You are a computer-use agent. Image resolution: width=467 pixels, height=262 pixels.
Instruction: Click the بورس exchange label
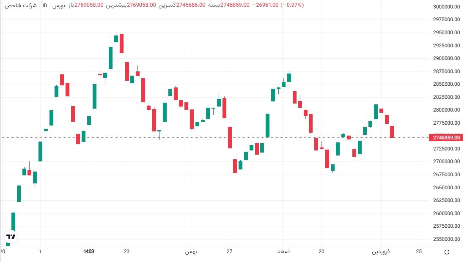(x=58, y=5)
